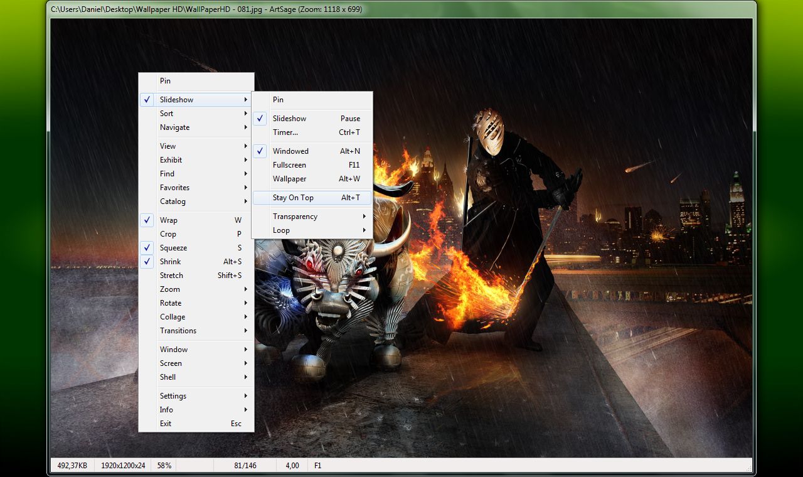Click the 4,00 timer value in status bar
This screenshot has width=803, height=477.
coord(292,466)
